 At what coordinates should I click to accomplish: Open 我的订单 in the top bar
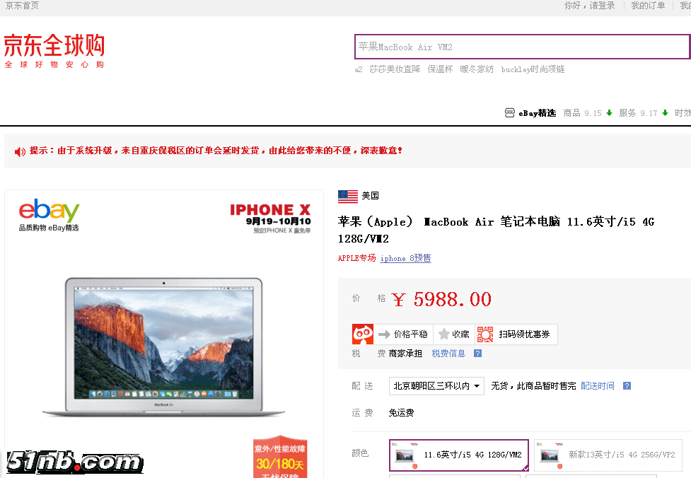click(x=648, y=6)
